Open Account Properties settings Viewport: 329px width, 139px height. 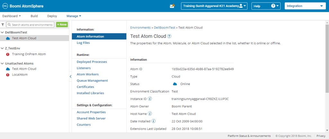click(91, 112)
